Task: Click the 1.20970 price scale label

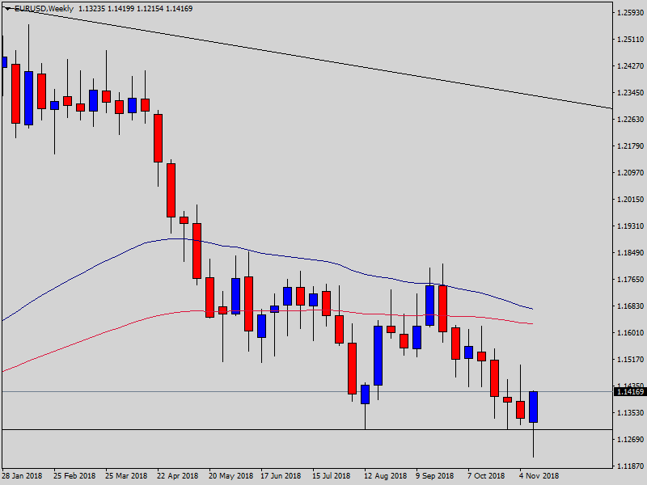Action: [x=630, y=173]
